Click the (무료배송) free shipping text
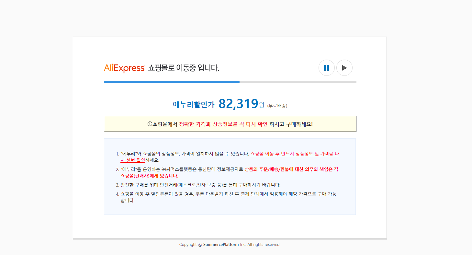The height and width of the screenshot is (255, 472). point(277,106)
